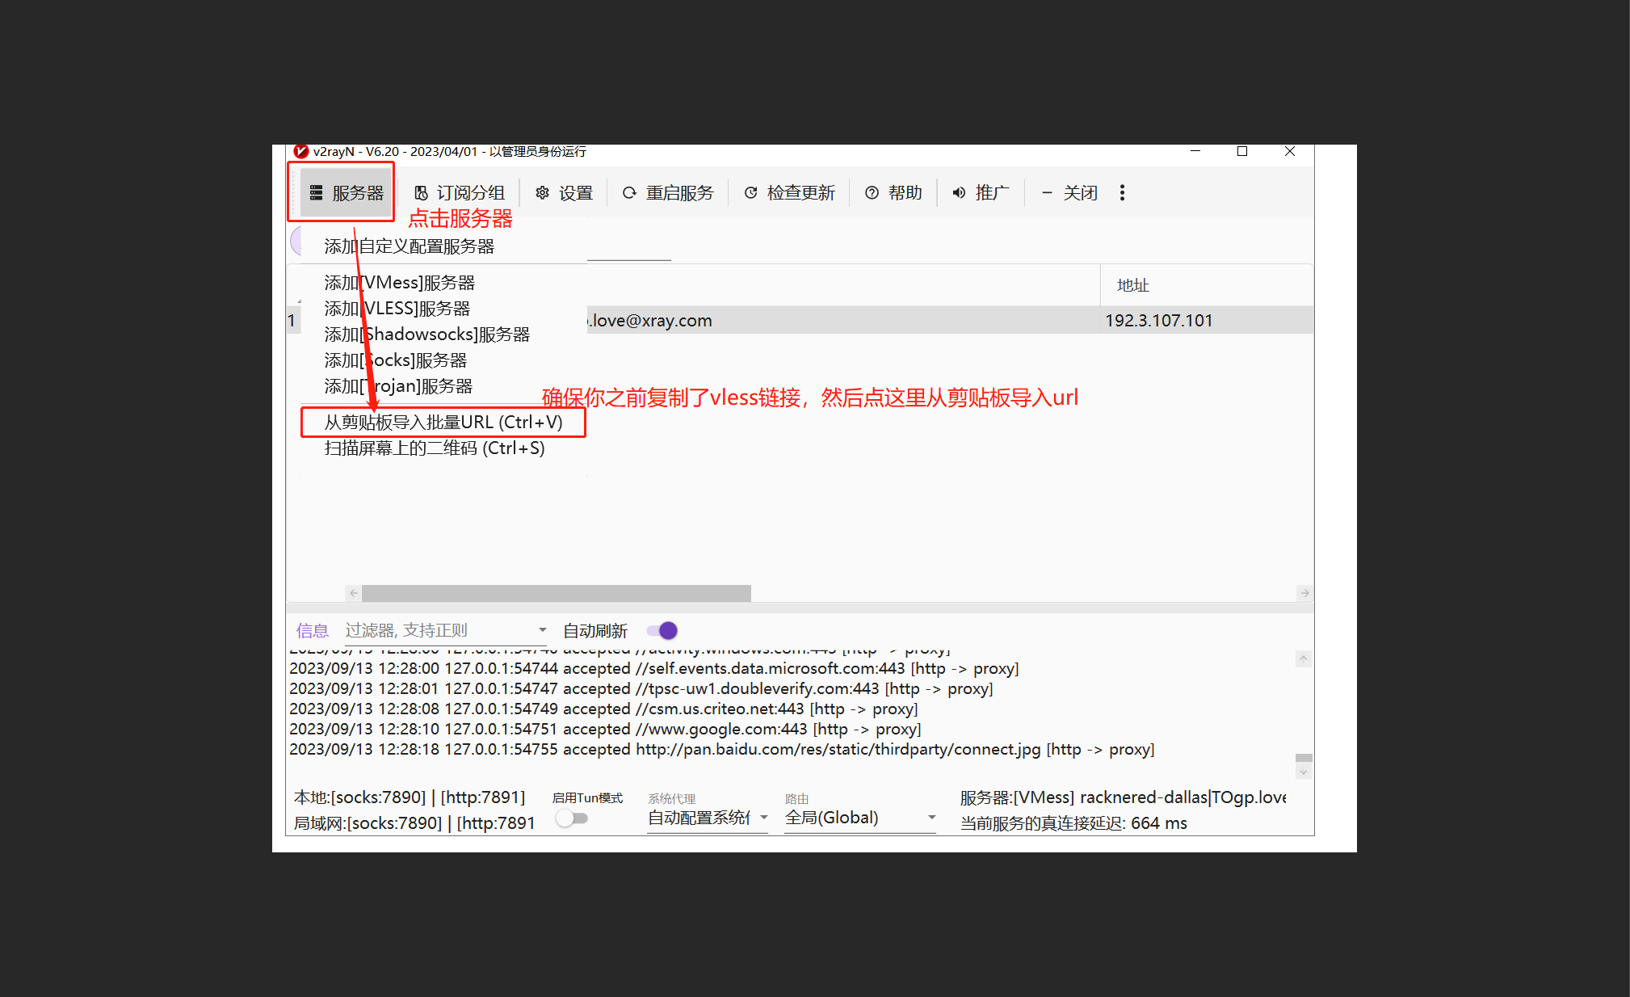Click the 地址 column header
1630x997 pixels.
click(1132, 285)
